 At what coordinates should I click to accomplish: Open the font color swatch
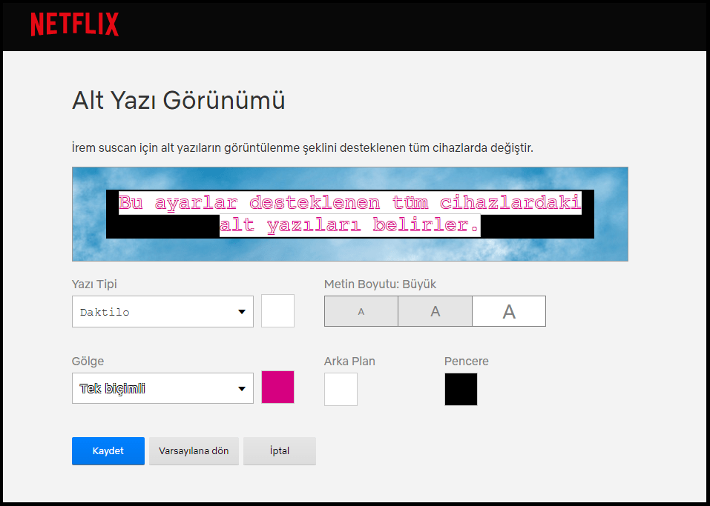click(277, 310)
